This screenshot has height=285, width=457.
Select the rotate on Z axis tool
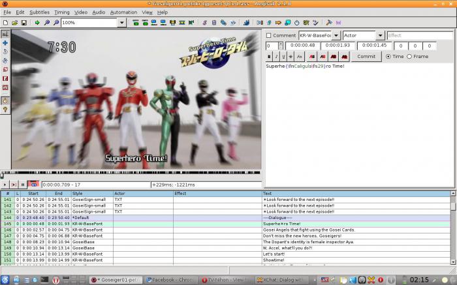click(x=5, y=52)
